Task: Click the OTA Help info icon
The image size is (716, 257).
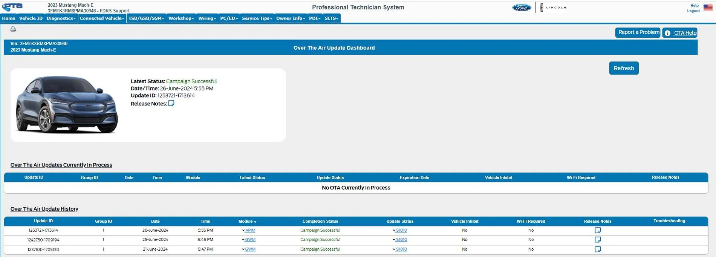Action: pos(667,33)
